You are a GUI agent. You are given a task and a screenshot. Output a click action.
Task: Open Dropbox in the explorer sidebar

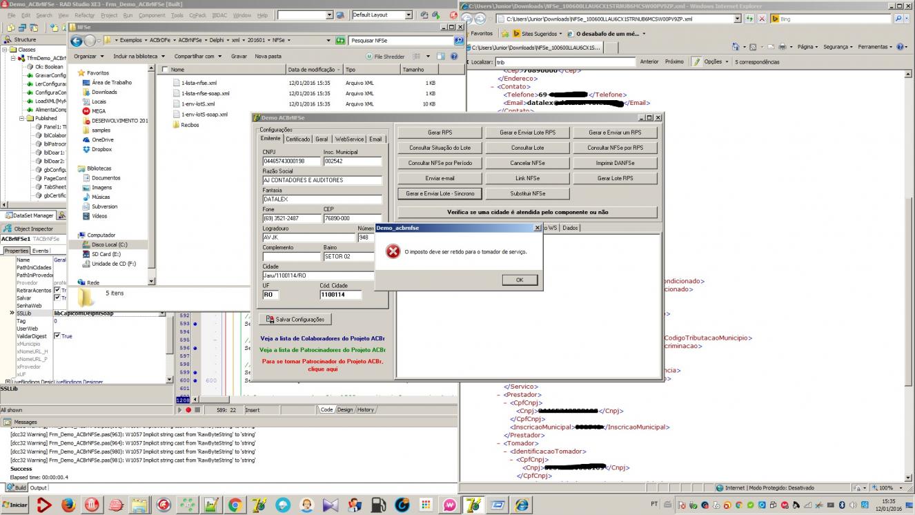coord(101,149)
